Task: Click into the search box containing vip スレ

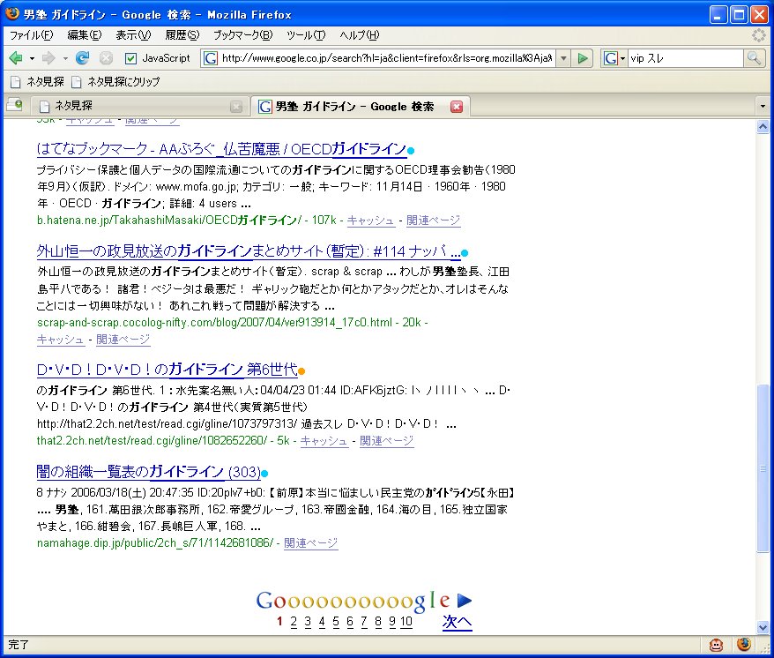Action: (686, 58)
